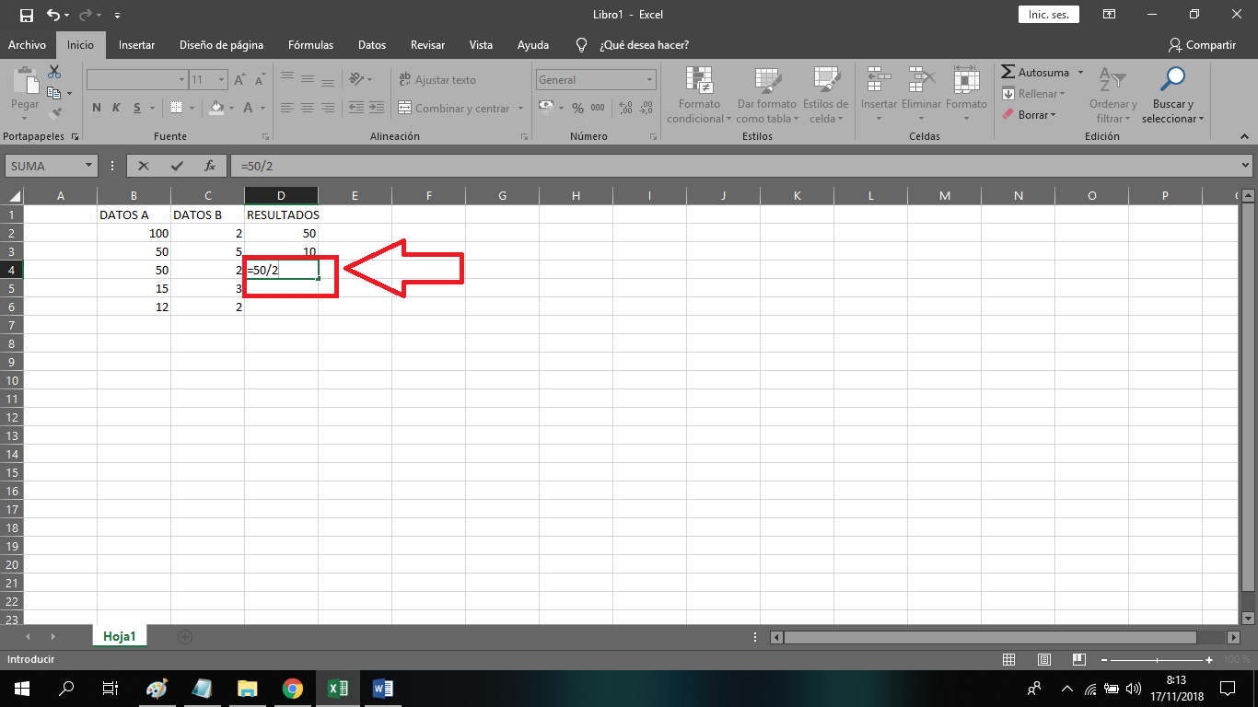Click the Inic. ses. sign-in button

1048,15
